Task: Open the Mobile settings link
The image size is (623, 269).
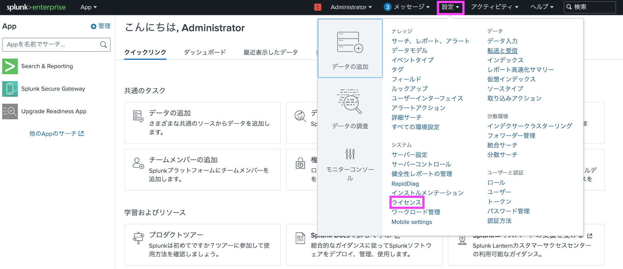Action: click(412, 222)
